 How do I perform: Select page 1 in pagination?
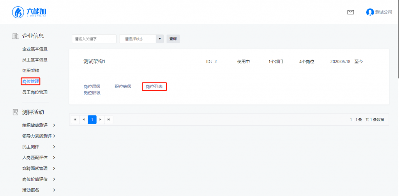coord(92,119)
